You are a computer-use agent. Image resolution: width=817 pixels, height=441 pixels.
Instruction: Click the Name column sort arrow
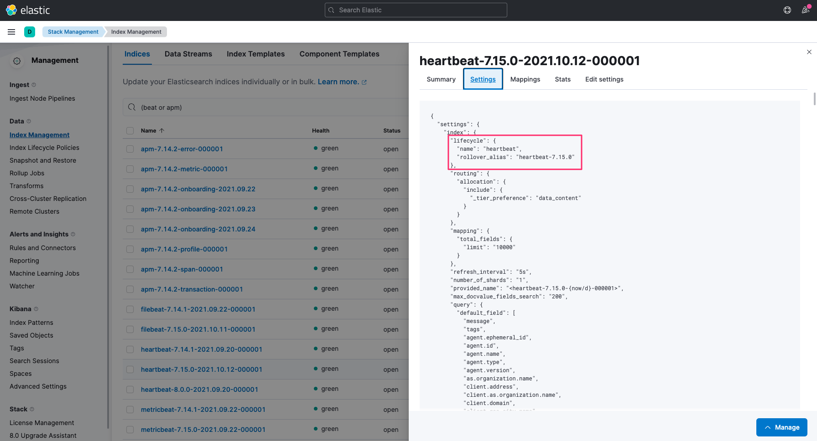point(162,131)
